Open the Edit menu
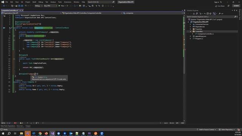This screenshot has height=136, width=242. point(12,2)
